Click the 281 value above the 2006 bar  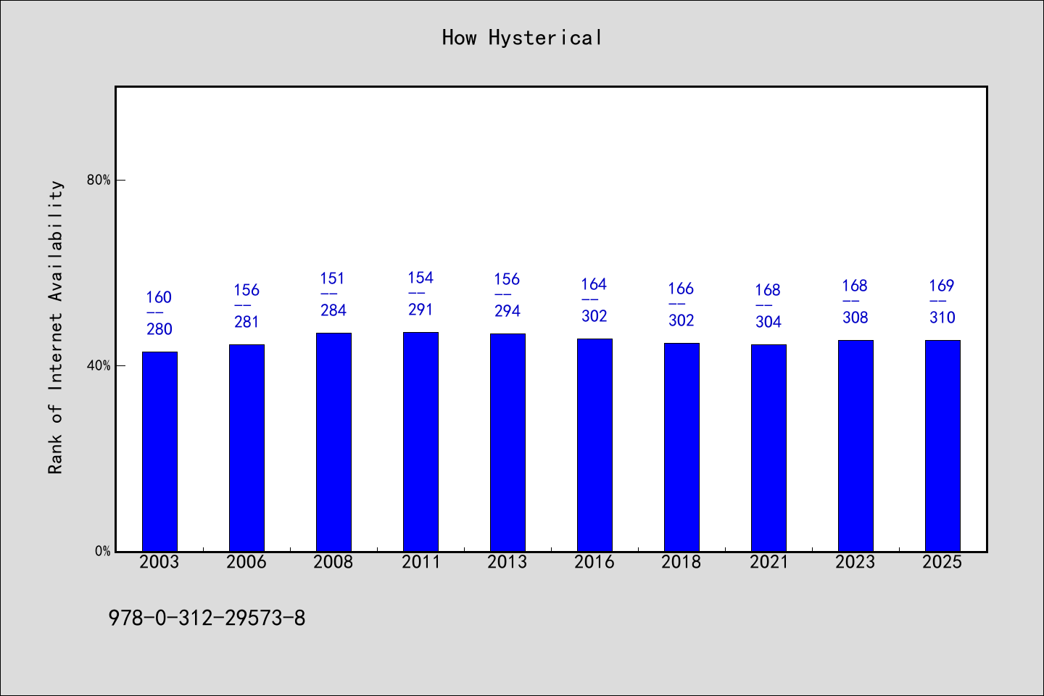(x=246, y=322)
